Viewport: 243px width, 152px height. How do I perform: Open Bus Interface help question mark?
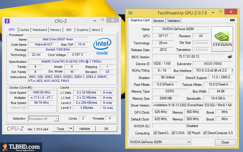pyautogui.click(x=232, y=70)
